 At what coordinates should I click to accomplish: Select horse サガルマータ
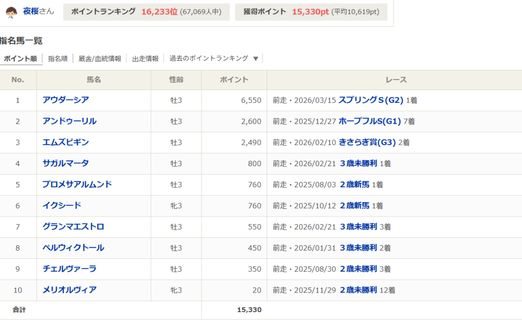click(x=66, y=163)
